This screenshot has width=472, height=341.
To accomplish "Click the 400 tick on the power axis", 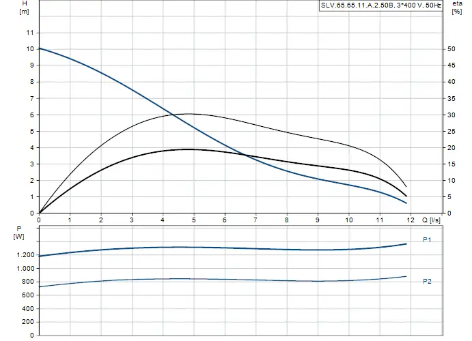I will [29, 308].
